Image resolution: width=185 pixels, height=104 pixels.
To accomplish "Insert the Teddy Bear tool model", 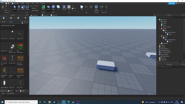I will [x=4, y=73].
